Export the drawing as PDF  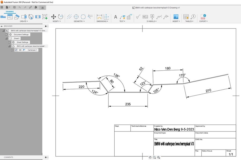203,17
